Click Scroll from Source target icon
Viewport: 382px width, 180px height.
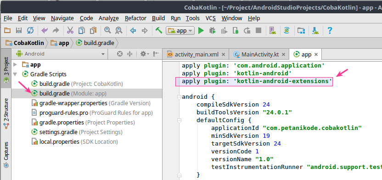[x=120, y=54]
